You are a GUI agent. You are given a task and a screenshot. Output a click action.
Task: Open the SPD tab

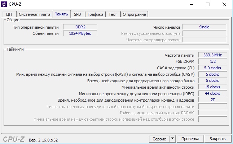(x=78, y=14)
